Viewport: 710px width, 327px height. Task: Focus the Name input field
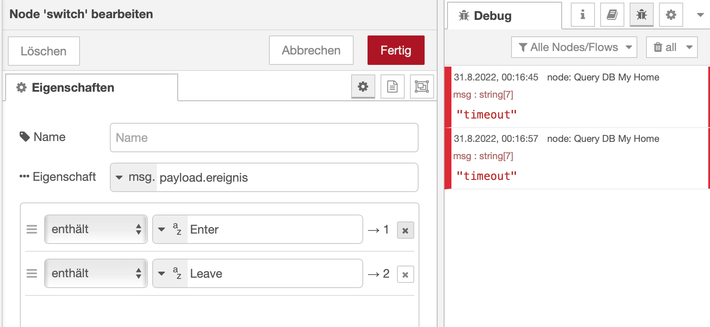[264, 138]
